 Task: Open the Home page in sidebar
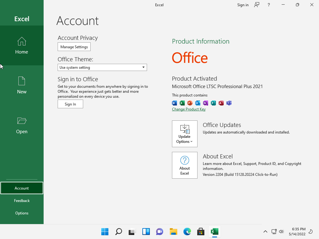click(x=21, y=45)
